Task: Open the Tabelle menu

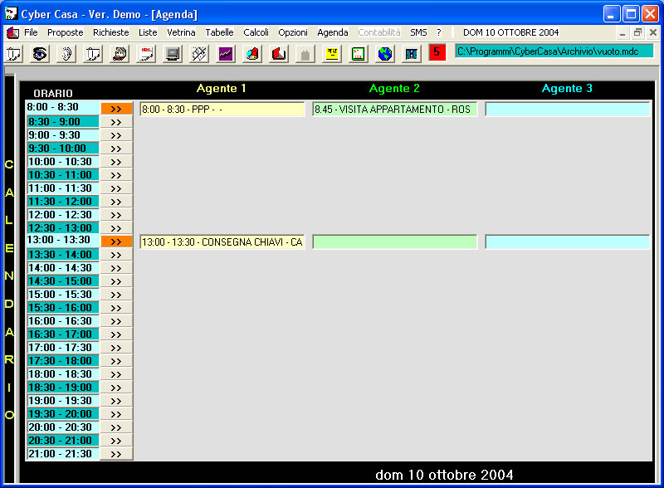Action: [219, 32]
